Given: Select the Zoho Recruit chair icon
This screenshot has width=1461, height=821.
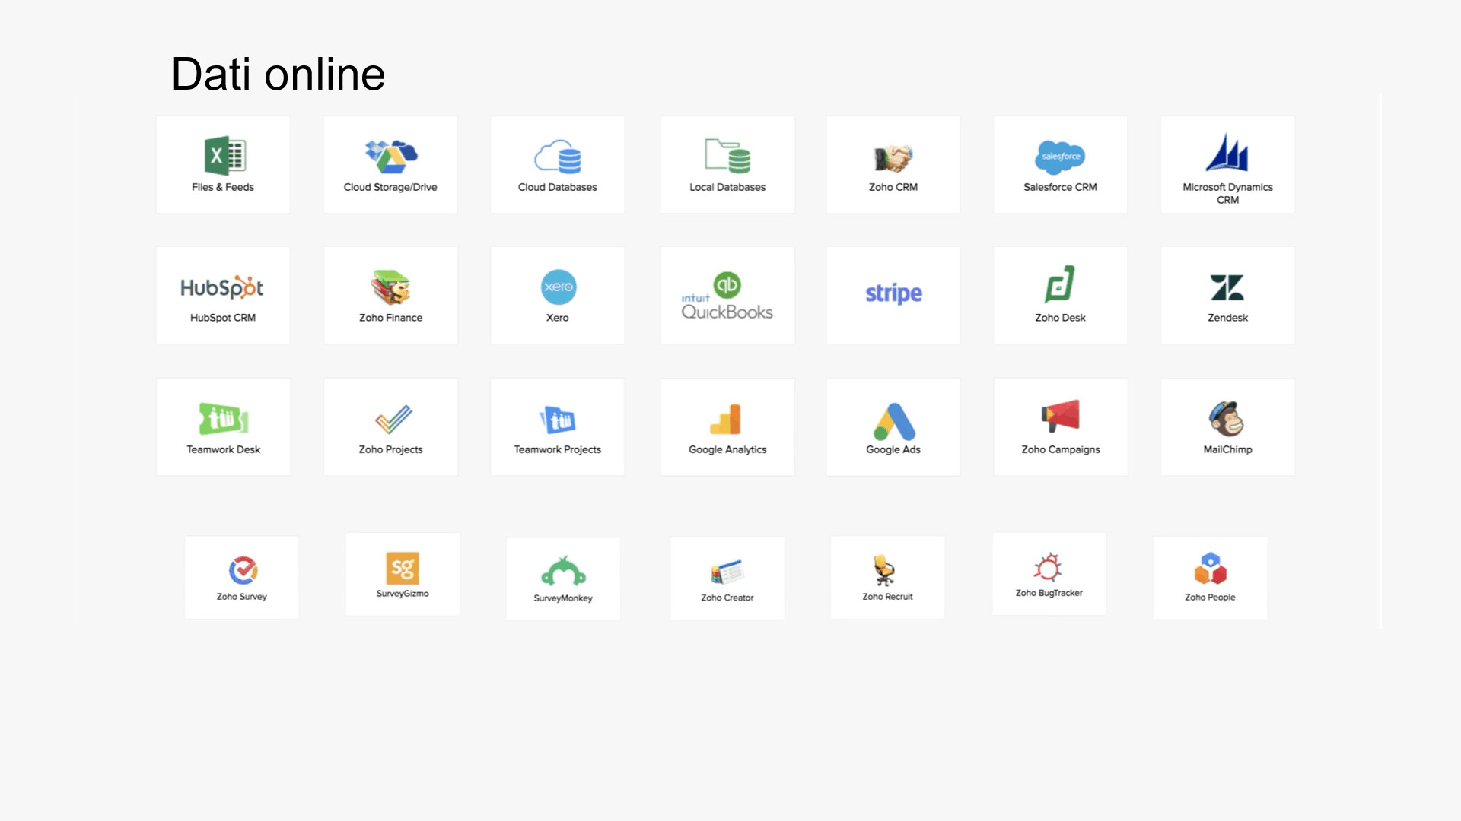Looking at the screenshot, I should pos(884,570).
